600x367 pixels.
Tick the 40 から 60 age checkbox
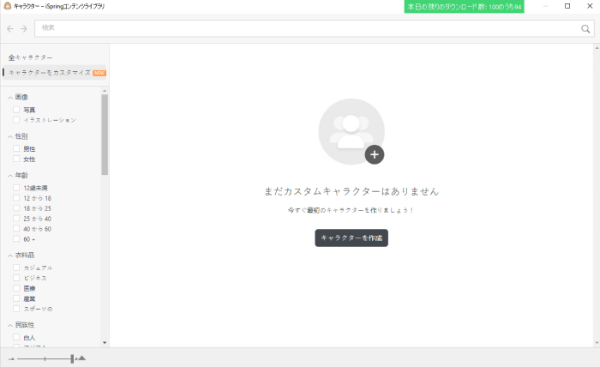coord(16,229)
